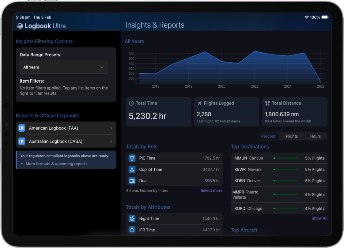
Task: Click the Select more link
Action: [x=211, y=190]
